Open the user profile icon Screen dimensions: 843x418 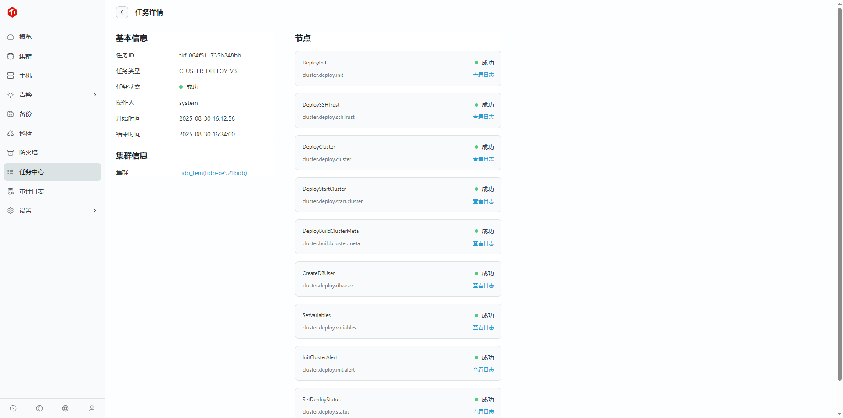92,408
